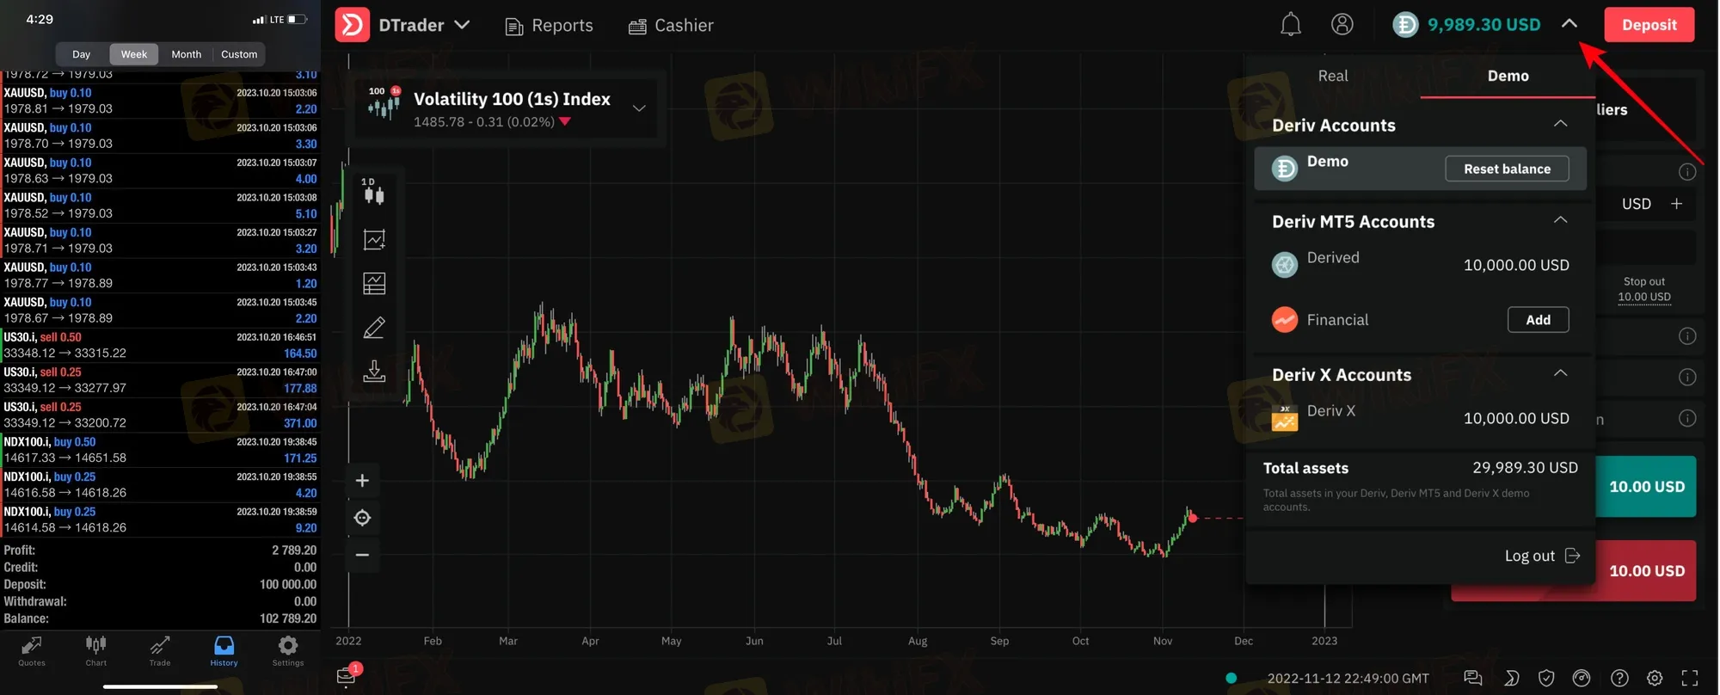
Task: Open the account limits gauge icon
Action: [x=1581, y=679]
